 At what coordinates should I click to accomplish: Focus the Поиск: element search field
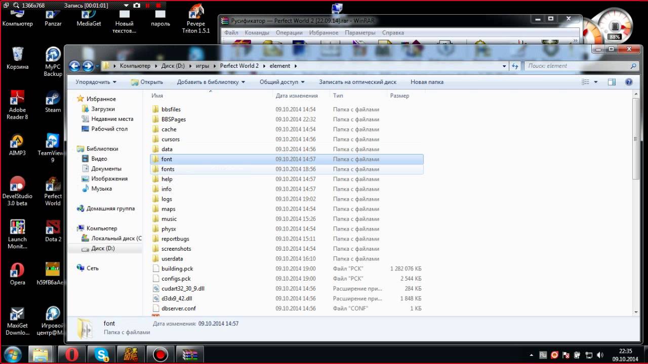point(582,66)
